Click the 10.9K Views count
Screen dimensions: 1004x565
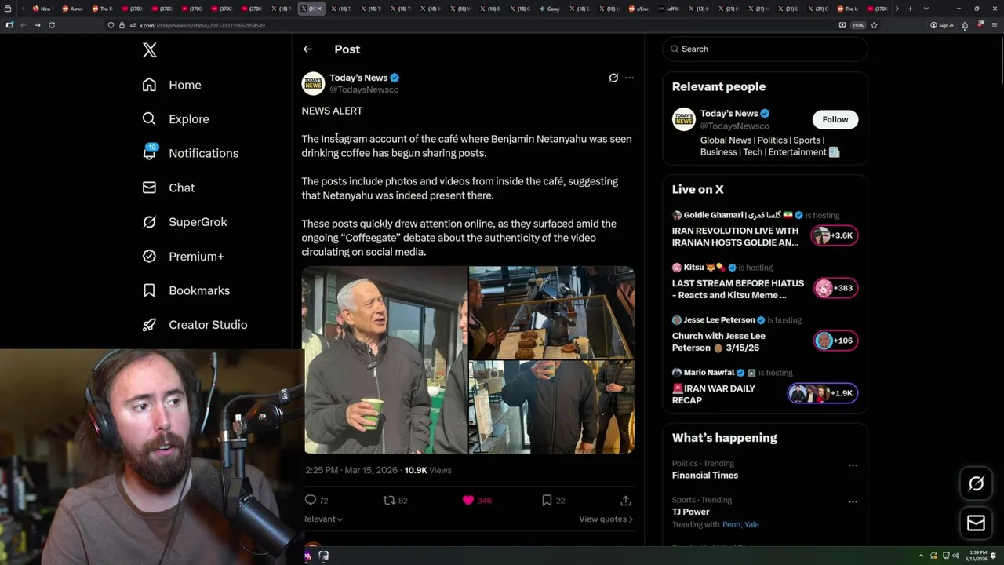(427, 470)
